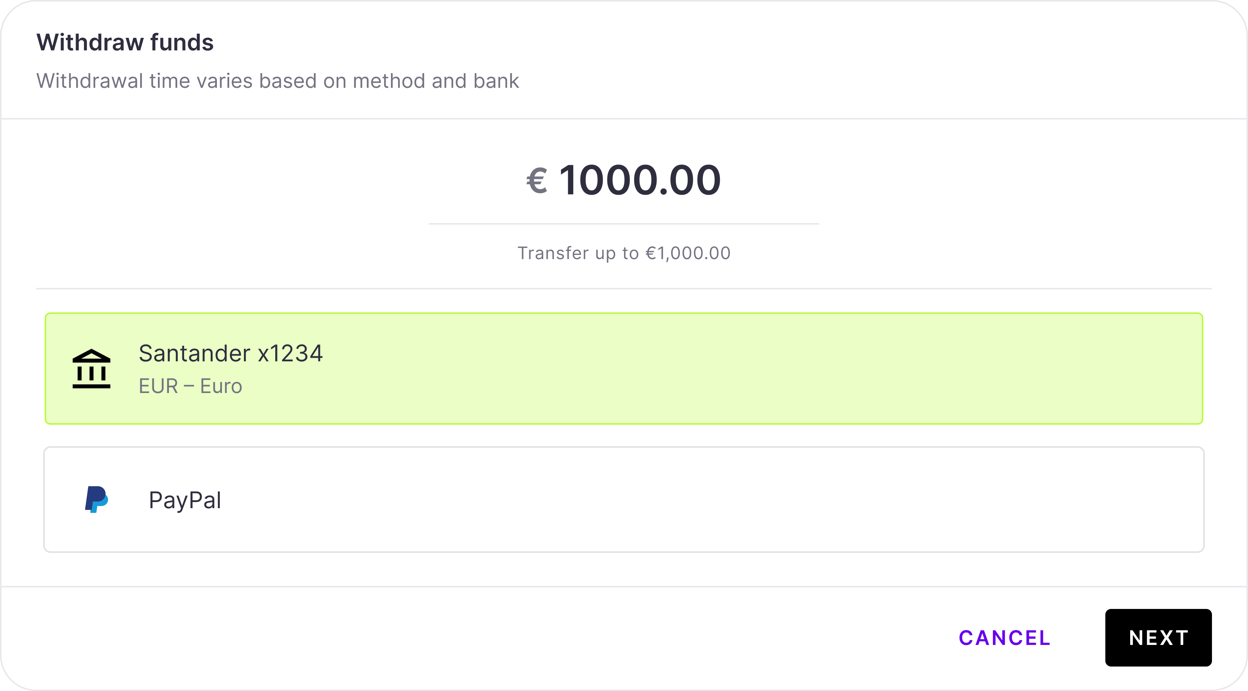Image resolution: width=1248 pixels, height=691 pixels.
Task: Click the withdrawal time subtitle text
Action: click(x=278, y=81)
